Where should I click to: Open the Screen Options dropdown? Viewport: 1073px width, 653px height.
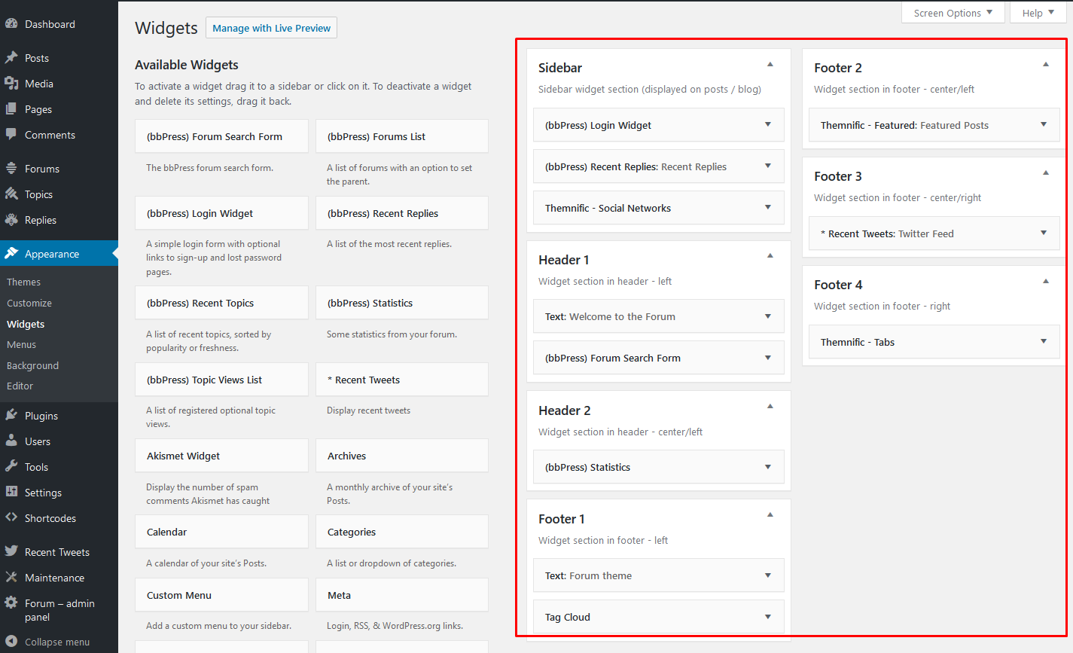point(953,13)
